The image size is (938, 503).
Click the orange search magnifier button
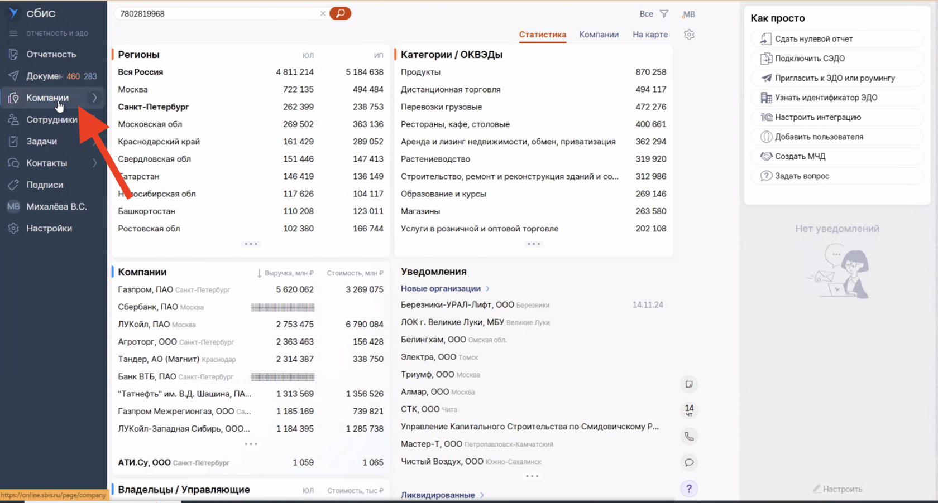tap(340, 13)
